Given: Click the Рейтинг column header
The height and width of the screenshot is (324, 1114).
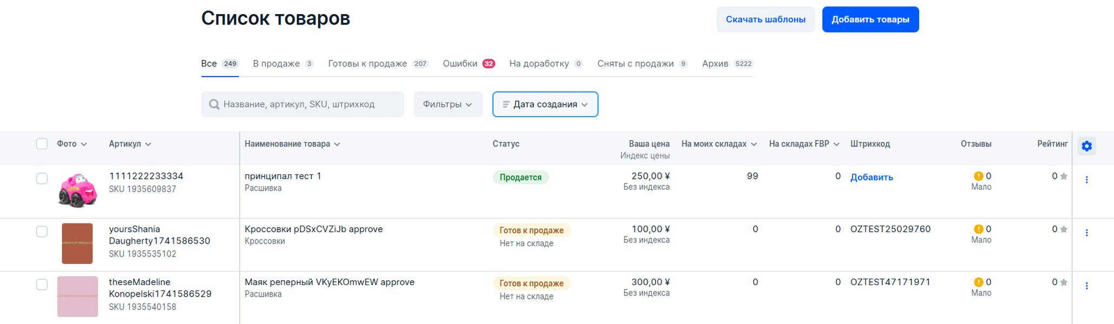Looking at the screenshot, I should click(x=1052, y=144).
